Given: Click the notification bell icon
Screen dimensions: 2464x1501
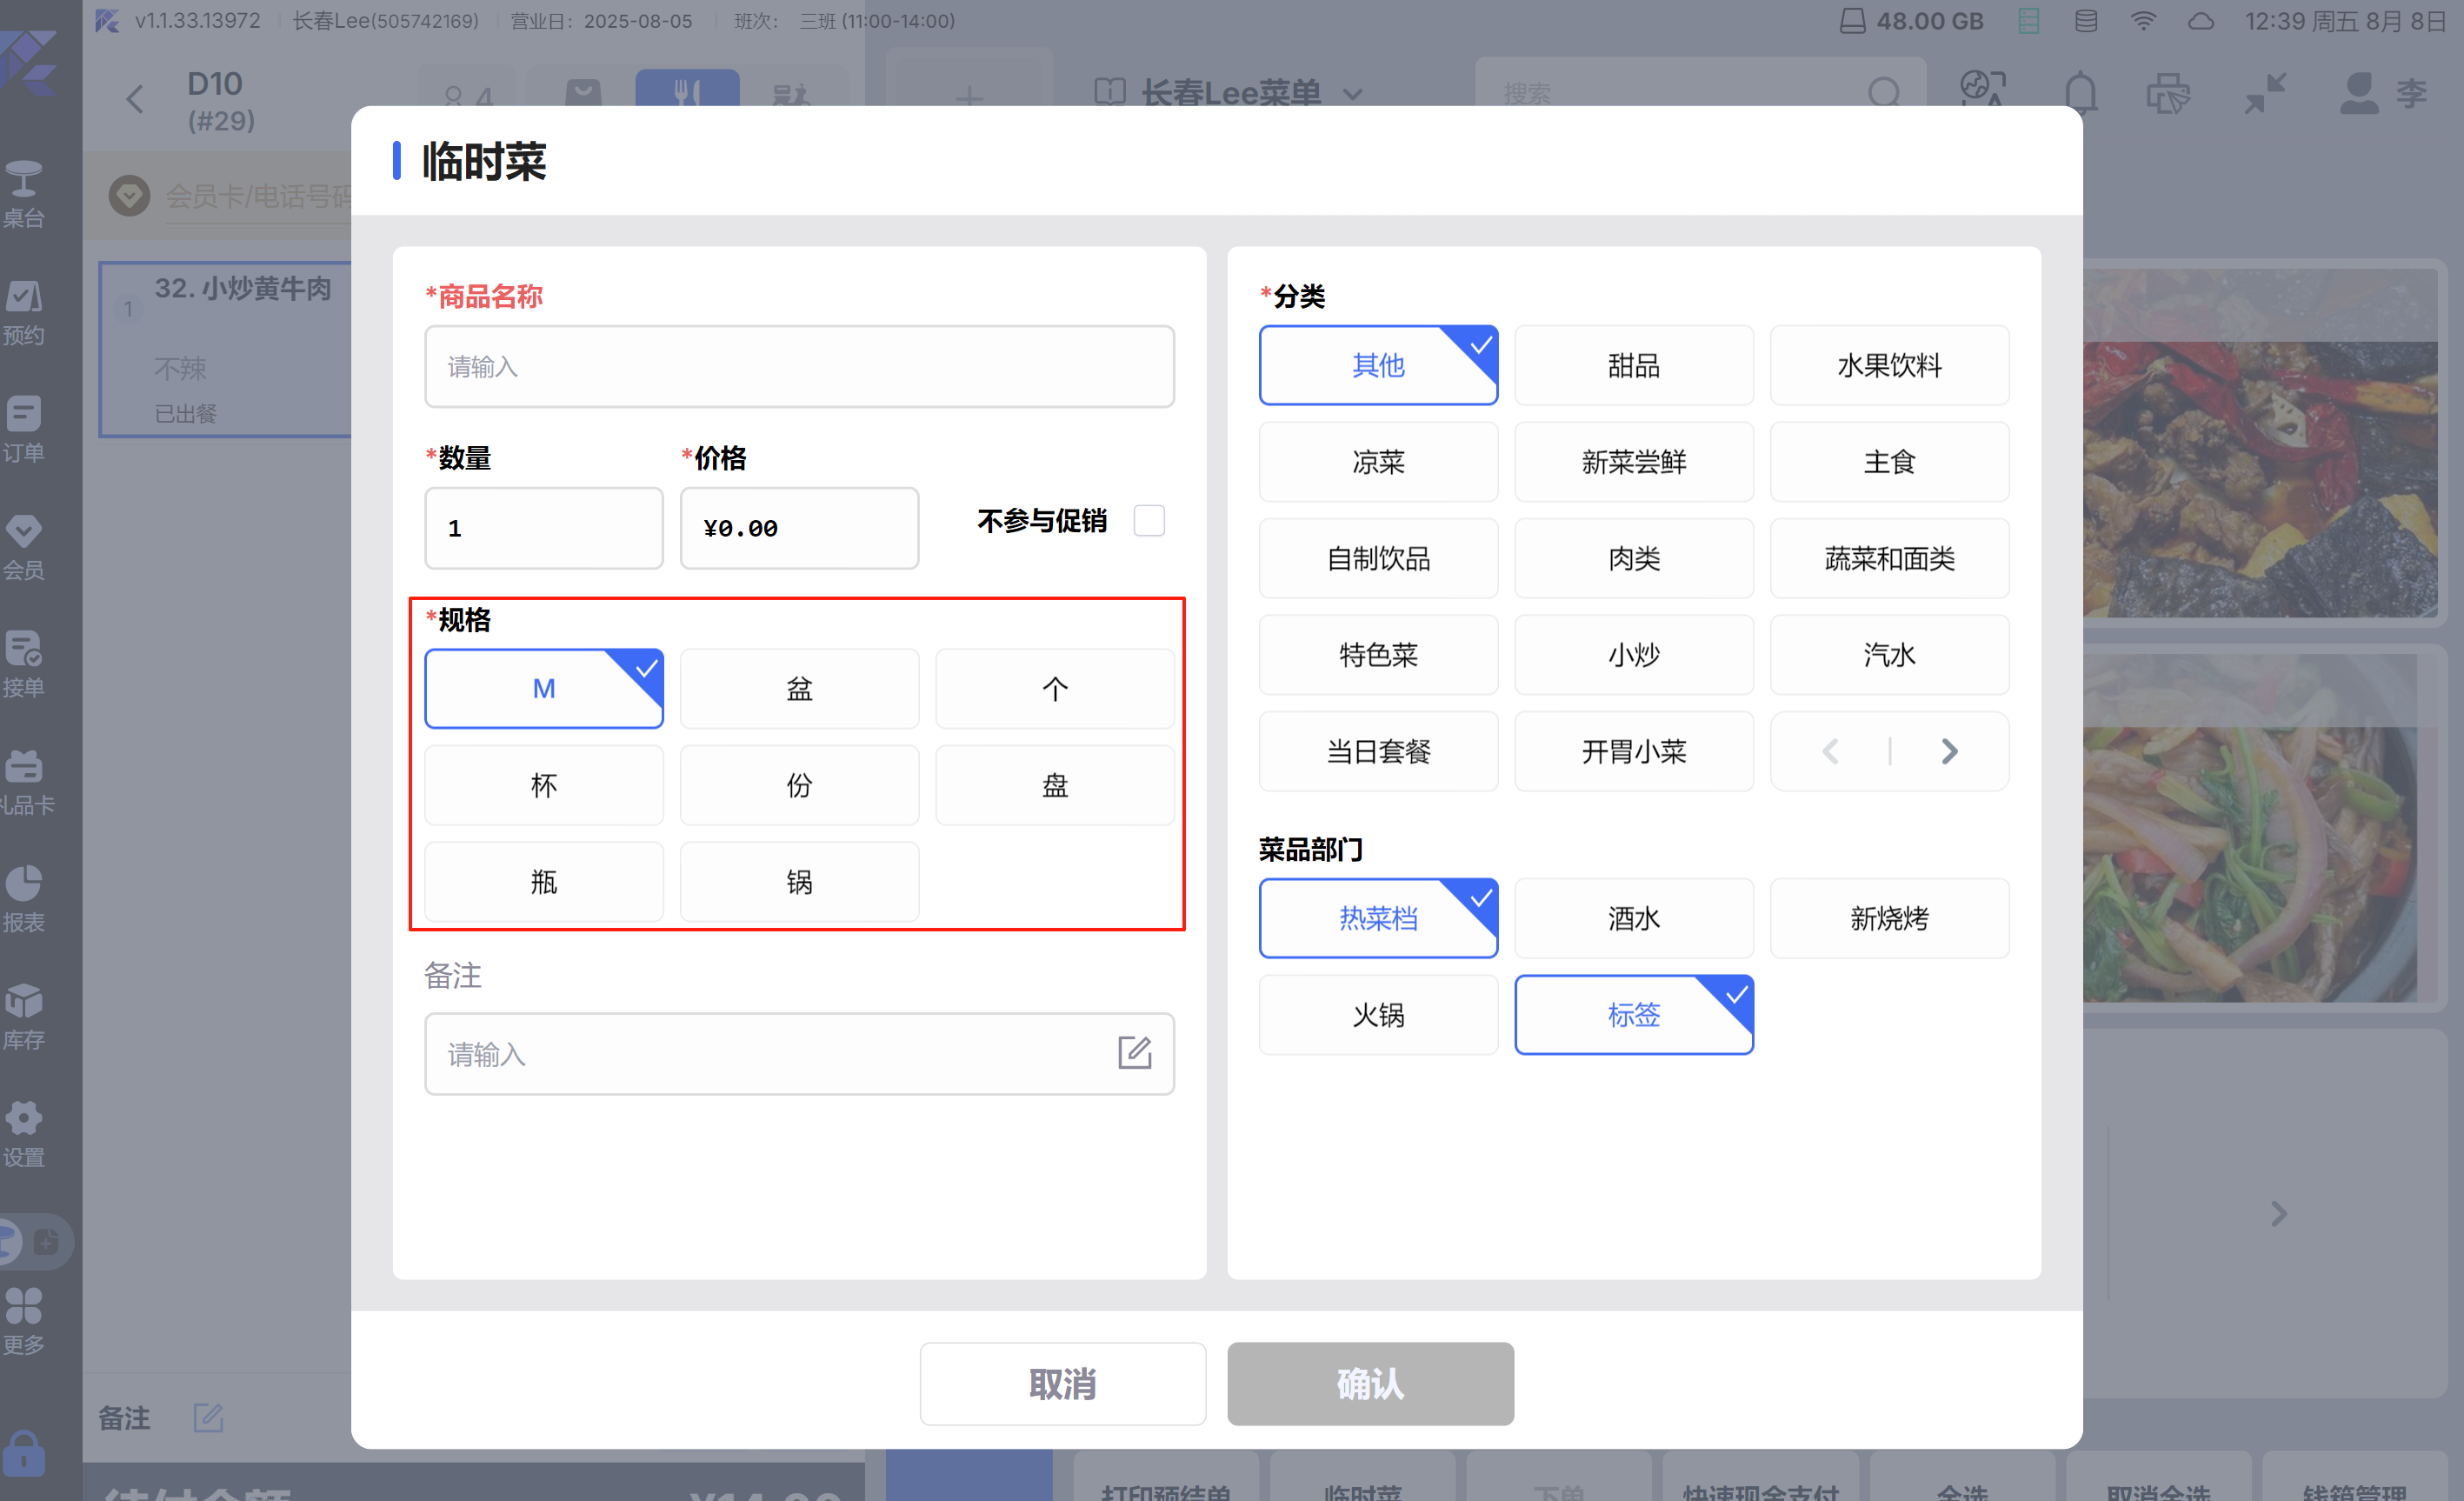Looking at the screenshot, I should [2080, 93].
